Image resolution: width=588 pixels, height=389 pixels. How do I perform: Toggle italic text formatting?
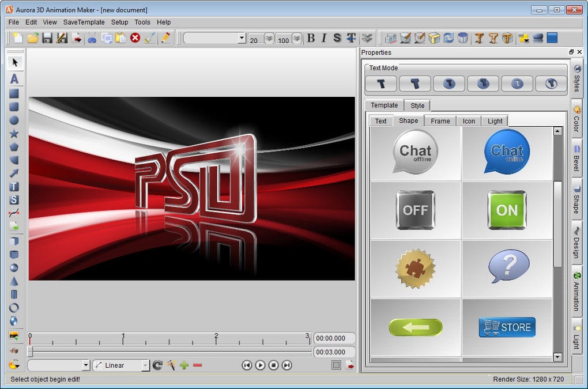[323, 38]
